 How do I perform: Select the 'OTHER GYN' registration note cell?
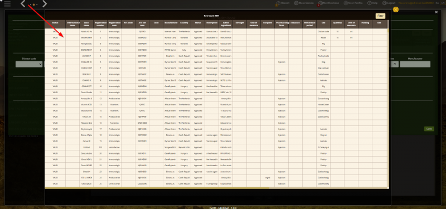114,184
